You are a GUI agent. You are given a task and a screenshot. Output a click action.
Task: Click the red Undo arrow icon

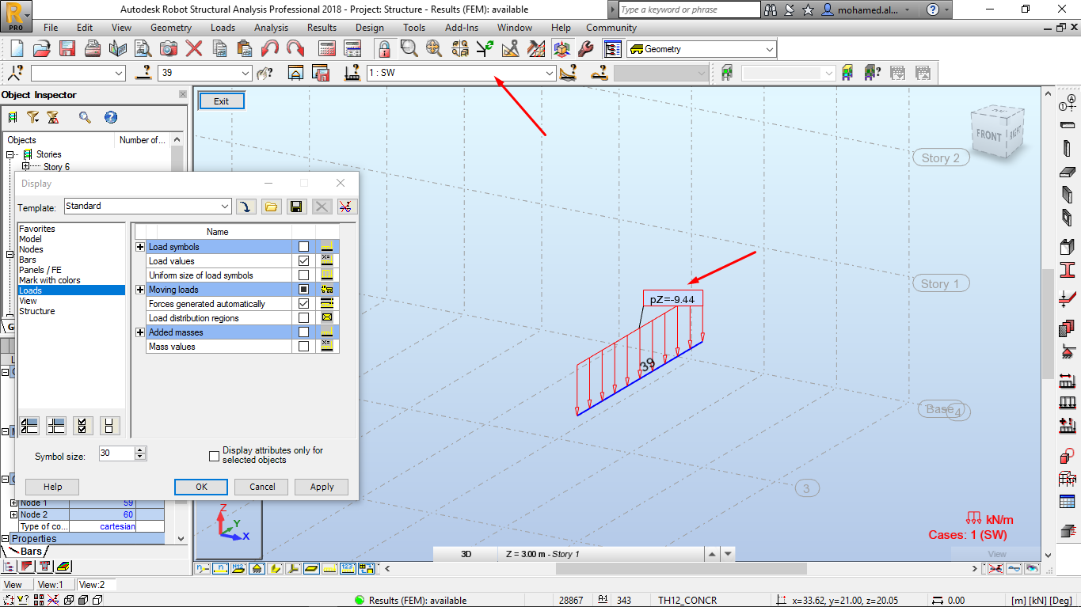click(x=270, y=48)
